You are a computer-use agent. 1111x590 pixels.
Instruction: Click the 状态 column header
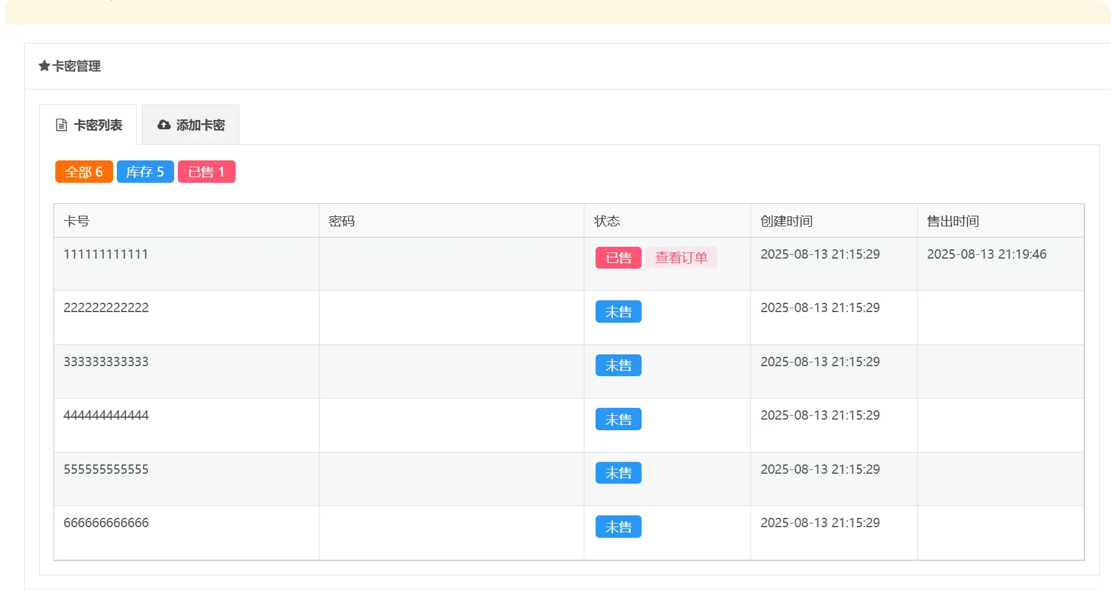click(607, 221)
